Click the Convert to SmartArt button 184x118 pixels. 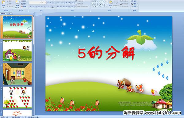click(x=82, y=6)
